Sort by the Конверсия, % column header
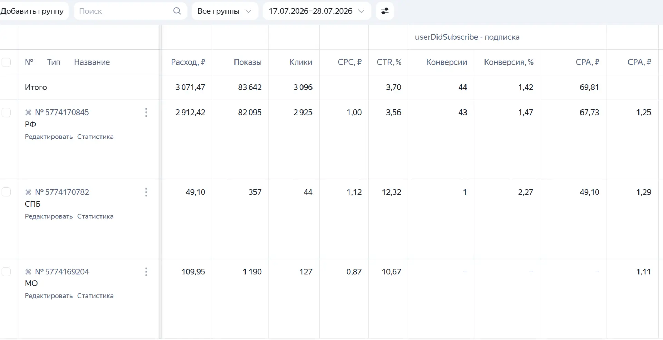Viewport: 663px width, 340px height. (x=509, y=62)
